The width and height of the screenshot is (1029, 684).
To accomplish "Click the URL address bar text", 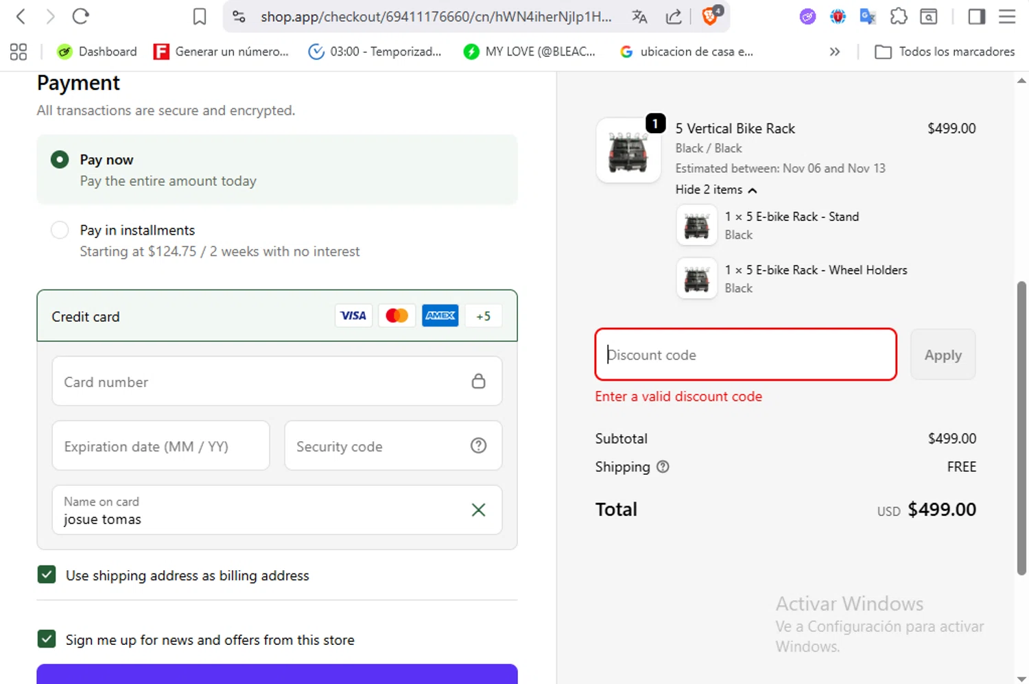I will coord(436,16).
